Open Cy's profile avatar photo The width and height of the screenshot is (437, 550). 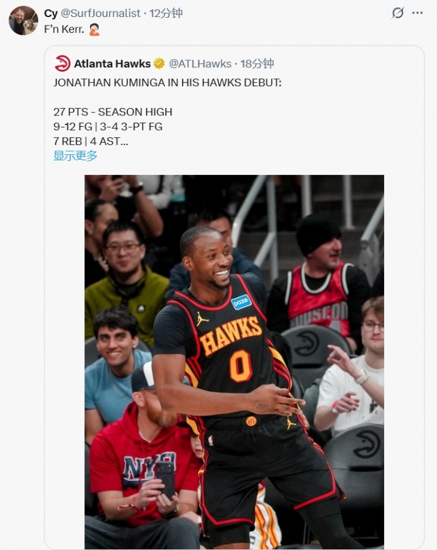point(23,21)
